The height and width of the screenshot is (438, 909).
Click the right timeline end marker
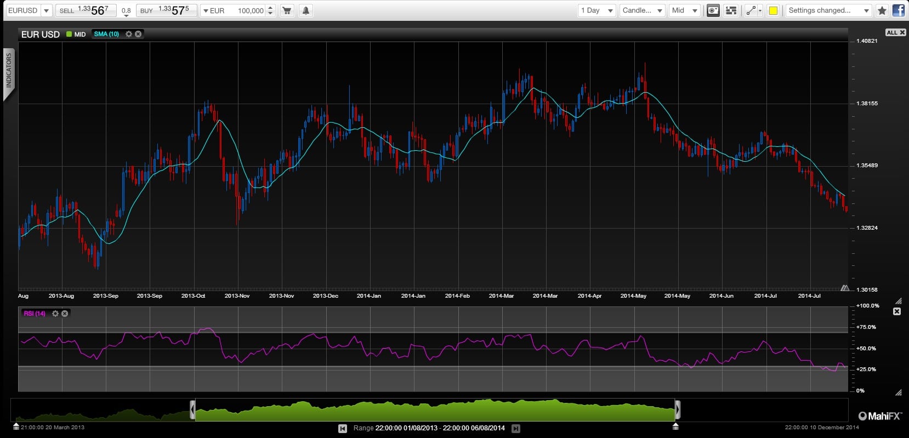click(x=675, y=426)
